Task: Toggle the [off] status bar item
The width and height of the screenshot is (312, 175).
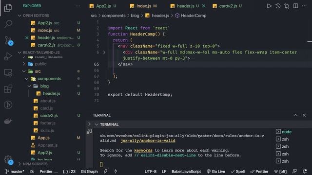Action: [x=280, y=172]
